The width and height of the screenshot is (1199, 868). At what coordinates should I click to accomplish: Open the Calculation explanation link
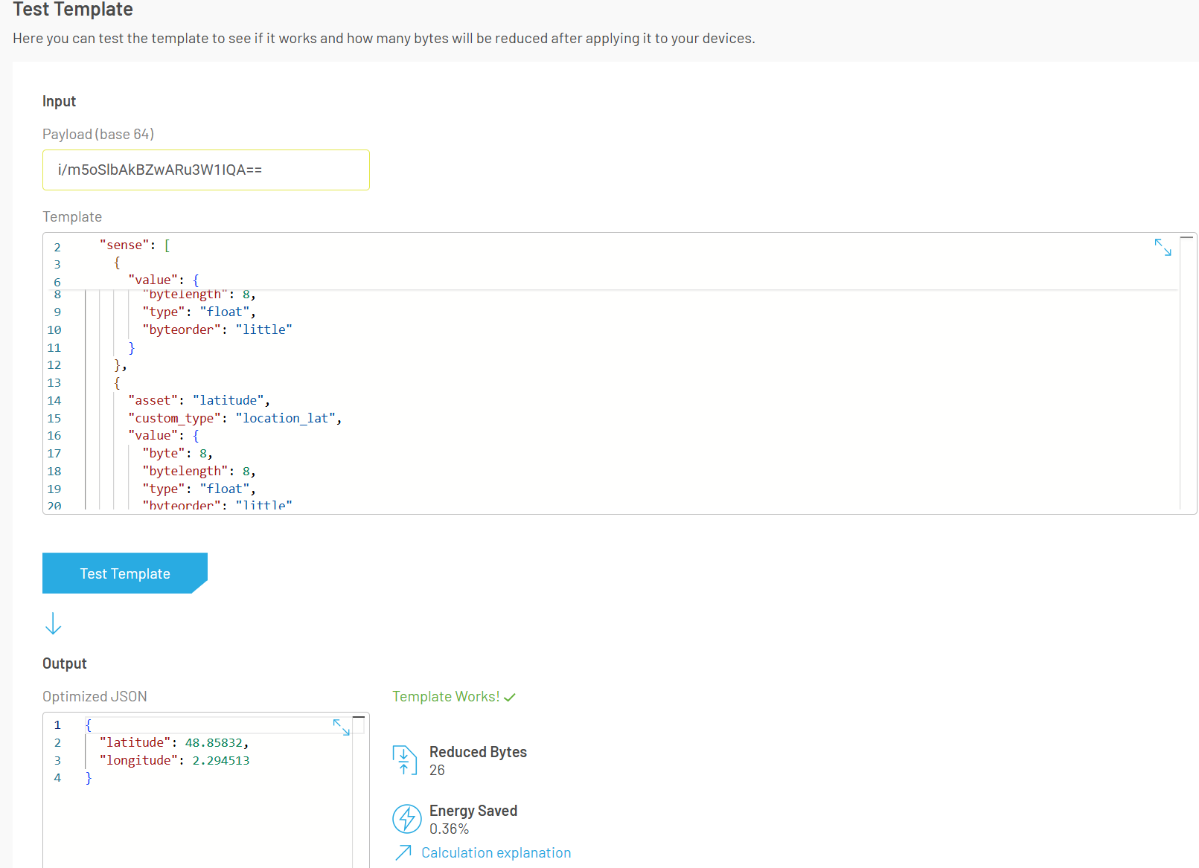[496, 852]
